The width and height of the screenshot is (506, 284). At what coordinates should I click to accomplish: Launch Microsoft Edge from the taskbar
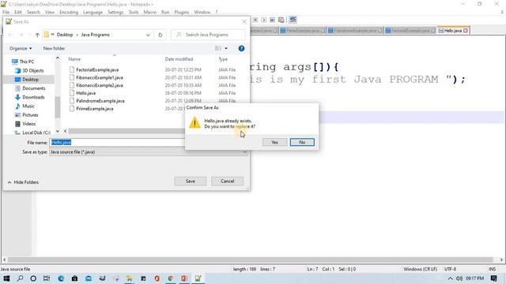[x=61, y=278]
